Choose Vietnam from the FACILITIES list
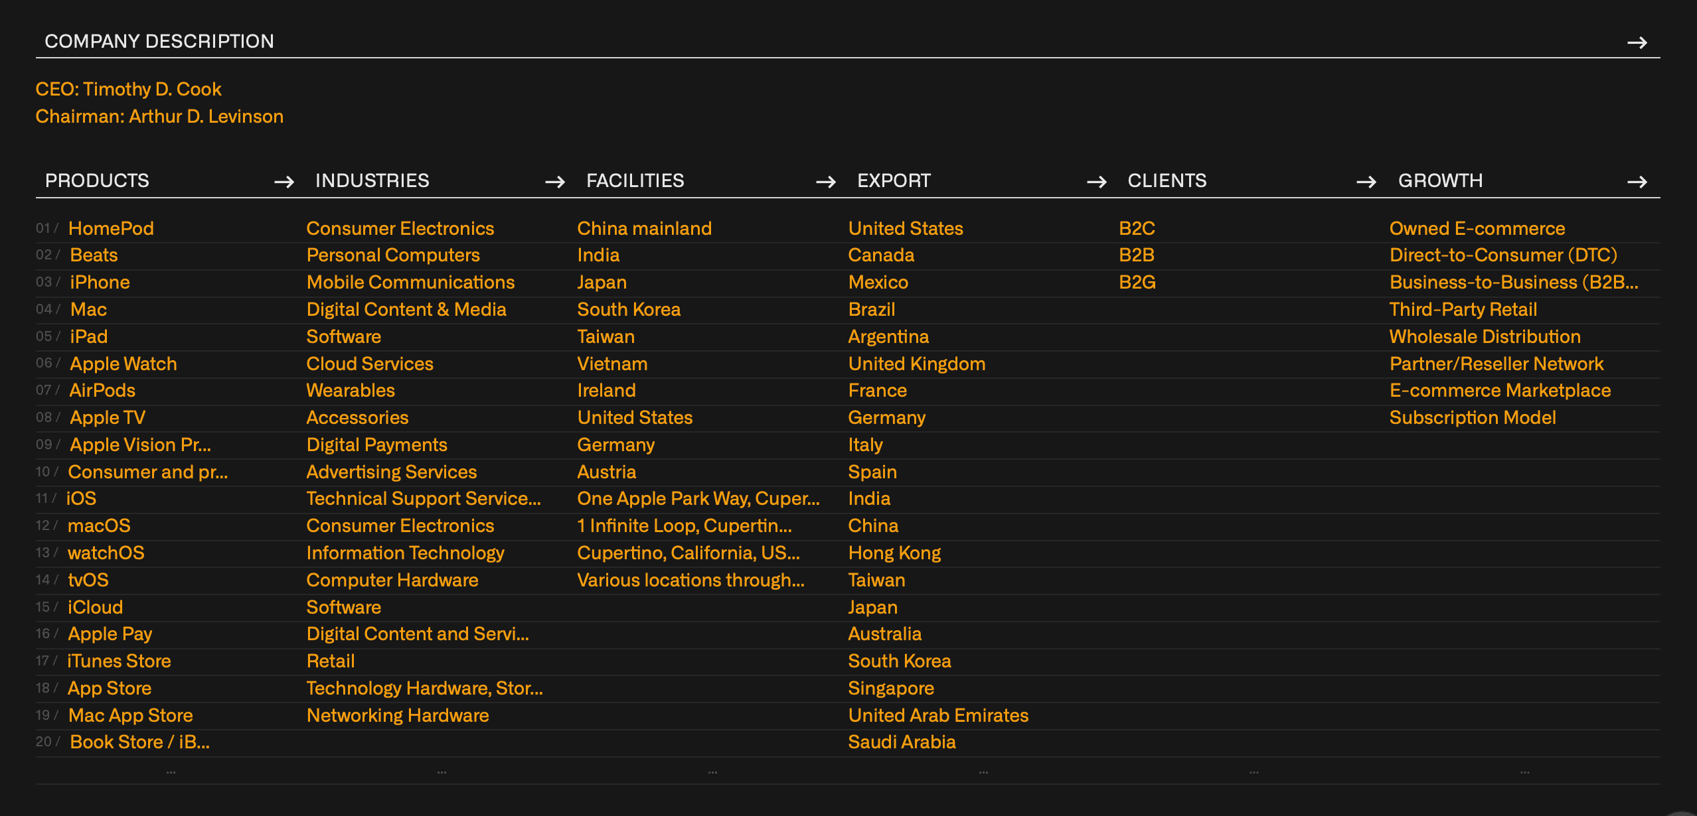Screen dimensions: 1697x816 612,364
